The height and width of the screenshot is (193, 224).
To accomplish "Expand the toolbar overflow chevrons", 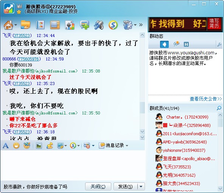I will click(x=141, y=25).
